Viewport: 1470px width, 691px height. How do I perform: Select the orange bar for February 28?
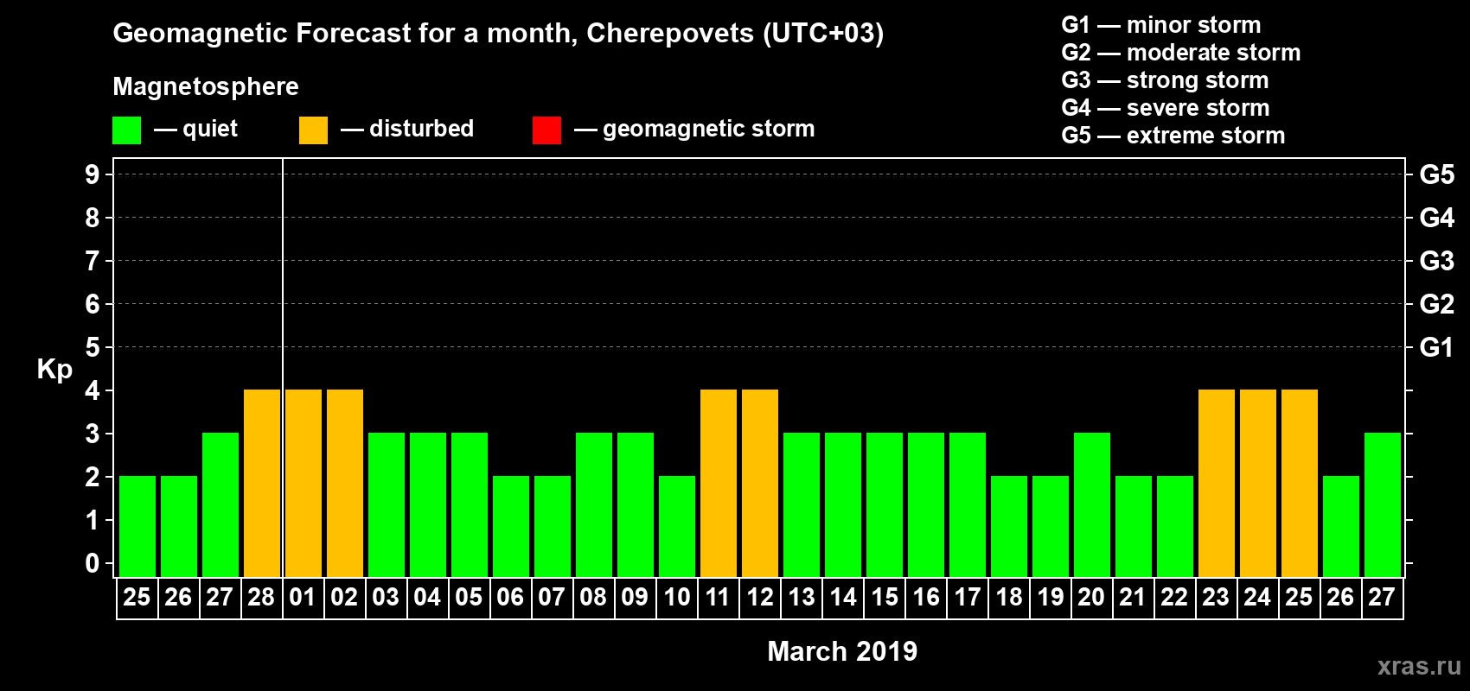coord(262,483)
